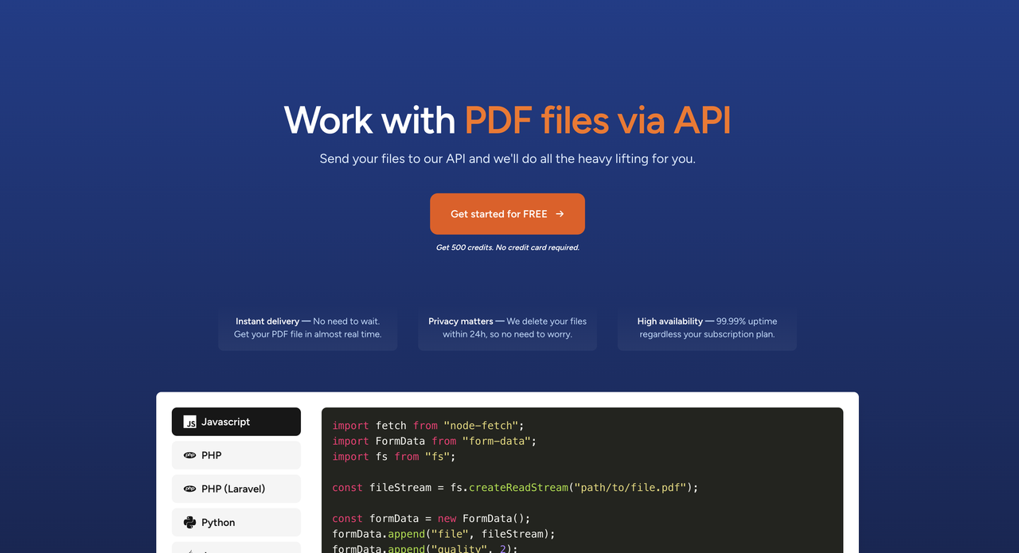Select the Javascript language tab
Screen dimensions: 1019x553
(x=236, y=422)
